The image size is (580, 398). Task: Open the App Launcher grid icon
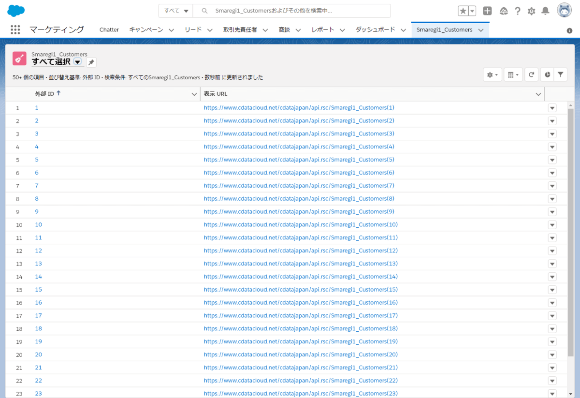pyautogui.click(x=15, y=29)
